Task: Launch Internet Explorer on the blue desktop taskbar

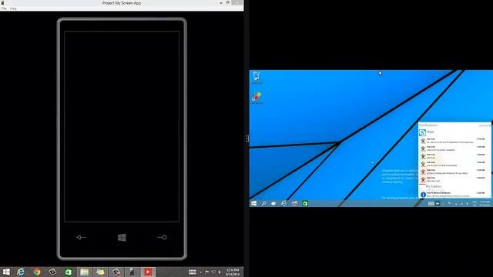Action: 284,203
